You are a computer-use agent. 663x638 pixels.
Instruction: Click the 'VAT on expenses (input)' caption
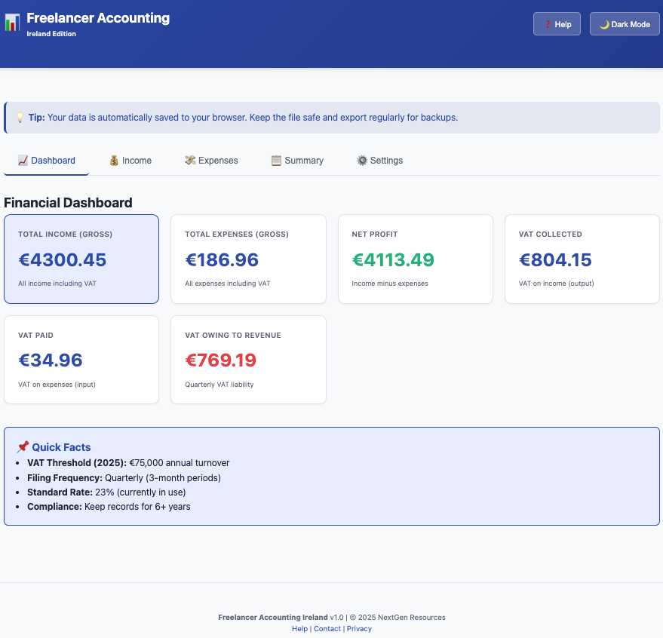[57, 385]
